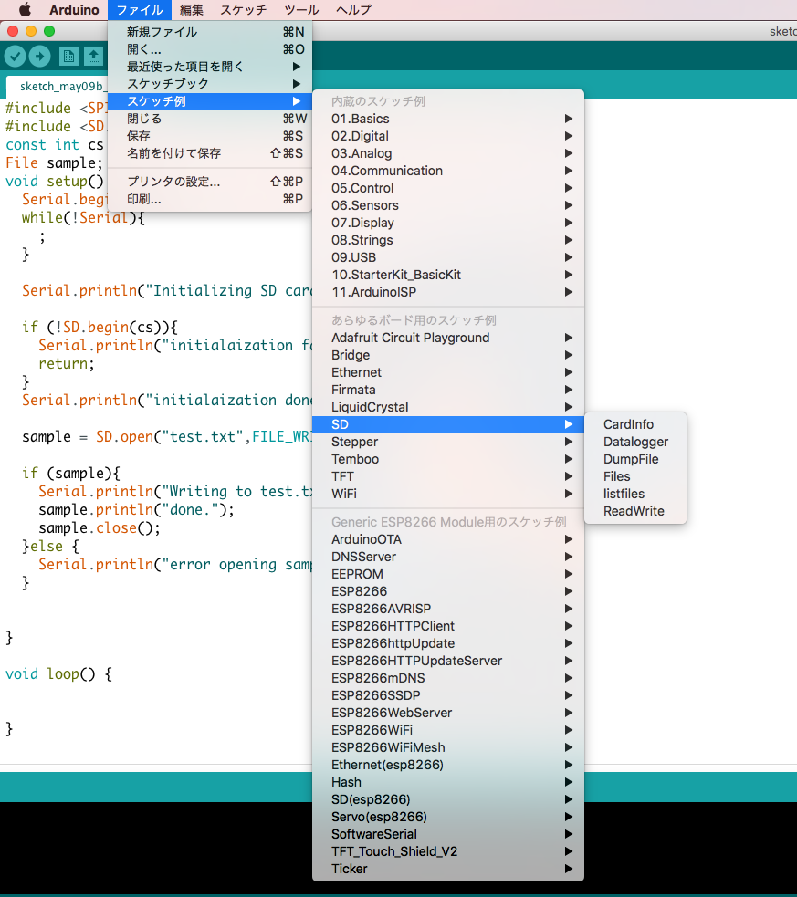Expand the 06.Sensors examples submenu
The height and width of the screenshot is (897, 797).
click(448, 205)
